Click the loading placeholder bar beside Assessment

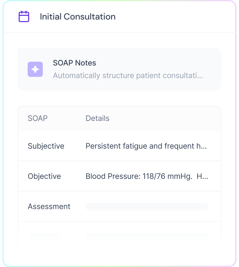tap(147, 207)
